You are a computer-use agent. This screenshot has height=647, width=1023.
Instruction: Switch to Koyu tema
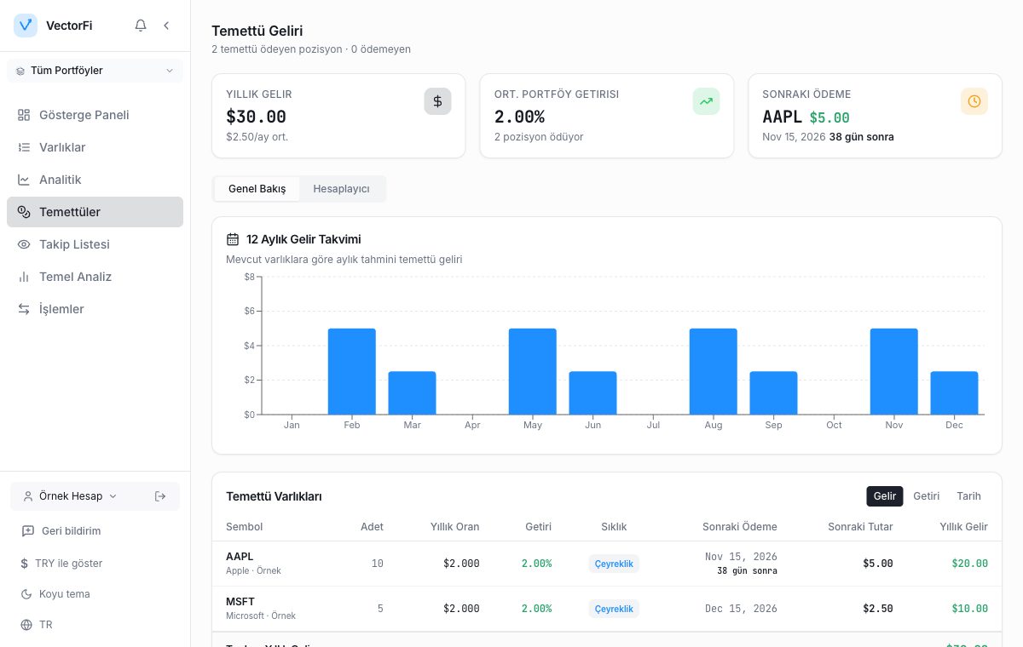click(x=95, y=594)
